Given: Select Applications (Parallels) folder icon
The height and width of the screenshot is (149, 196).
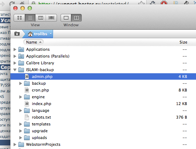Looking at the screenshot, I should pos(21,56).
